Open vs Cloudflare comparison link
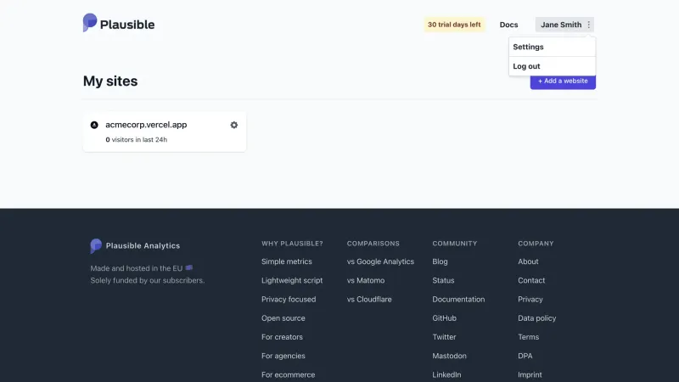 click(369, 300)
